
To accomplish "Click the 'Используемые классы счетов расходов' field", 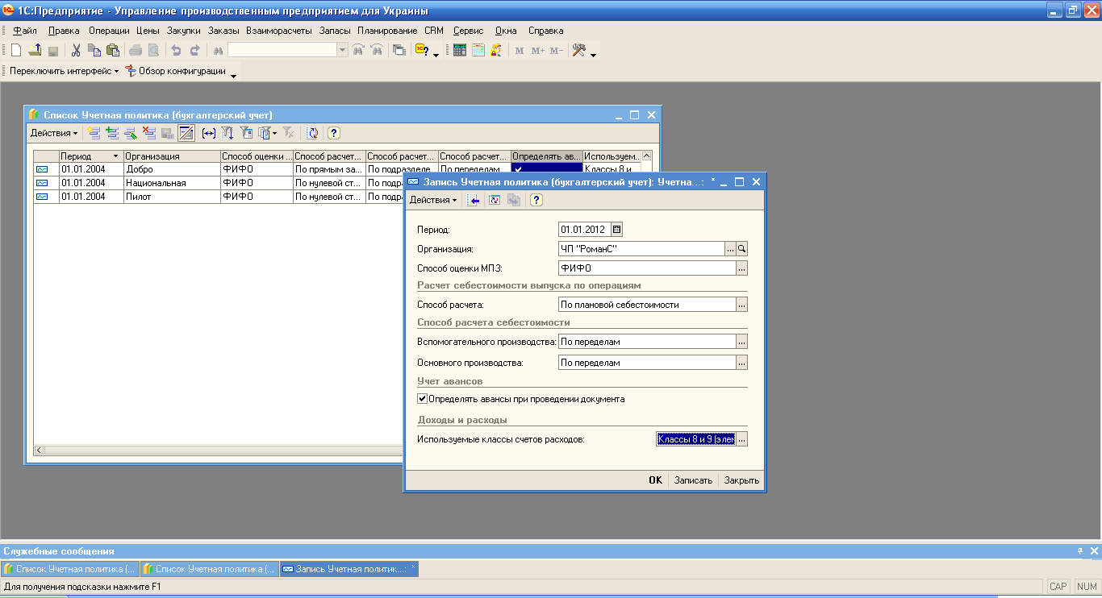I will [695, 439].
